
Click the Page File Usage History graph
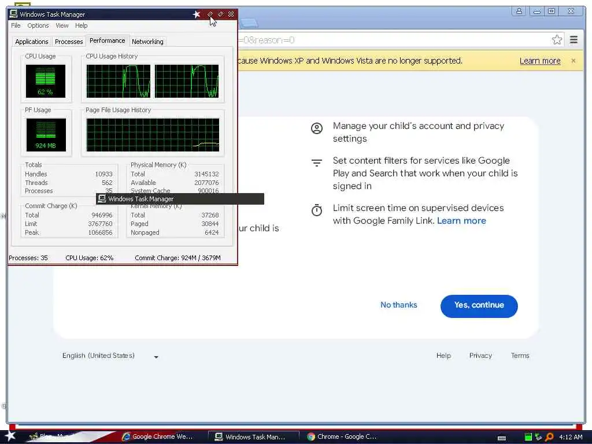pos(153,135)
